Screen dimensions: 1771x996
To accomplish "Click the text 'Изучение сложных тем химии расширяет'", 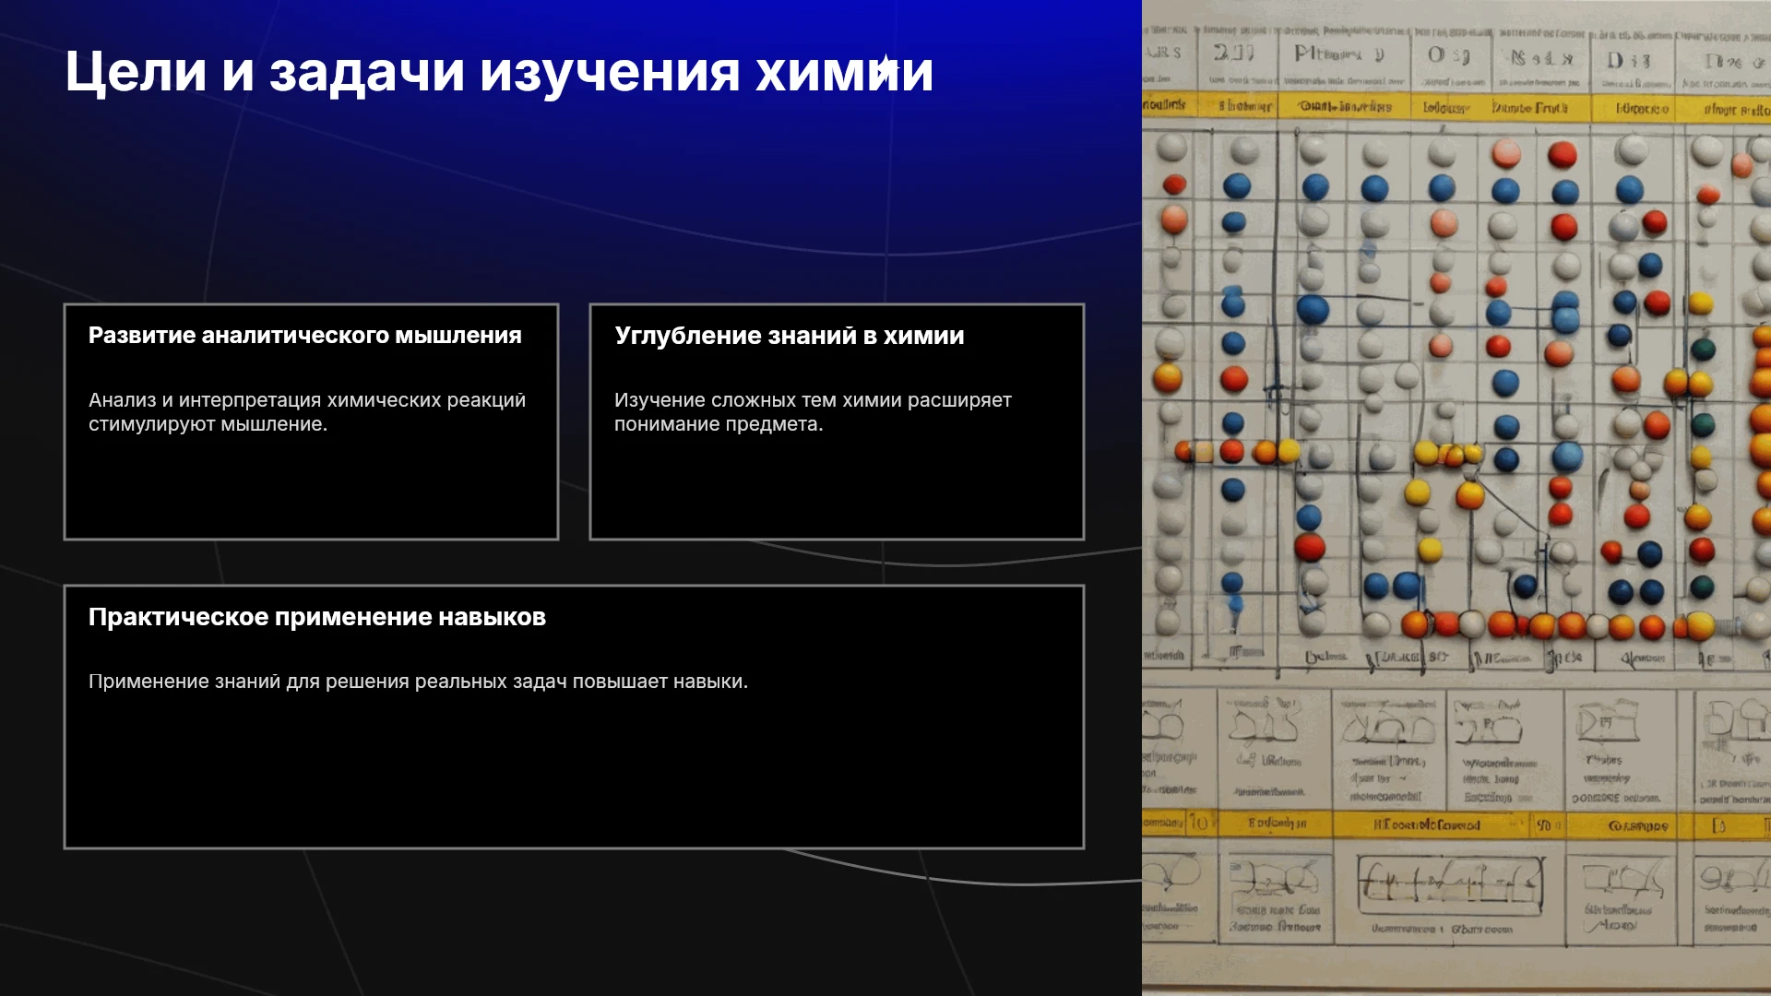I will click(x=813, y=399).
